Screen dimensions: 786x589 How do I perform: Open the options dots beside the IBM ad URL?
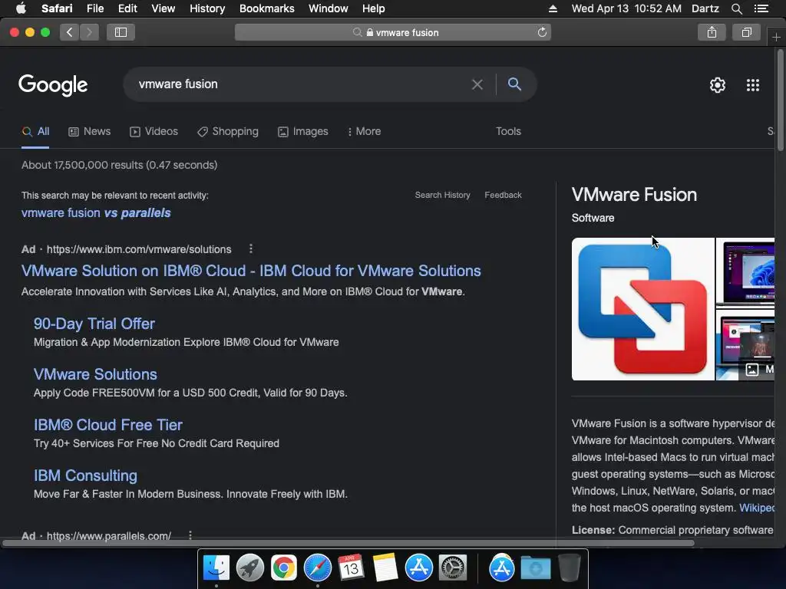tap(251, 249)
